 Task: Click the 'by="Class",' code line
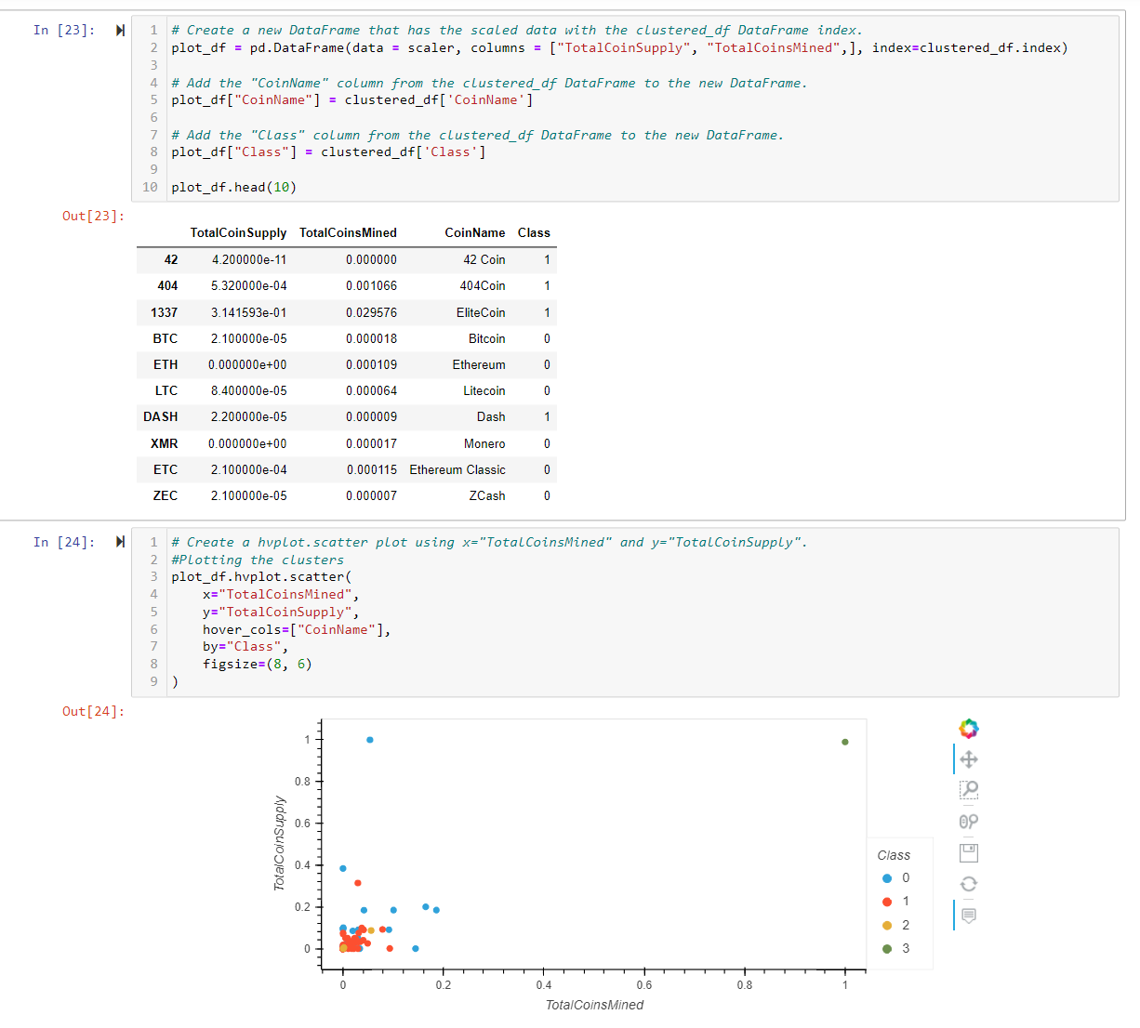click(245, 647)
